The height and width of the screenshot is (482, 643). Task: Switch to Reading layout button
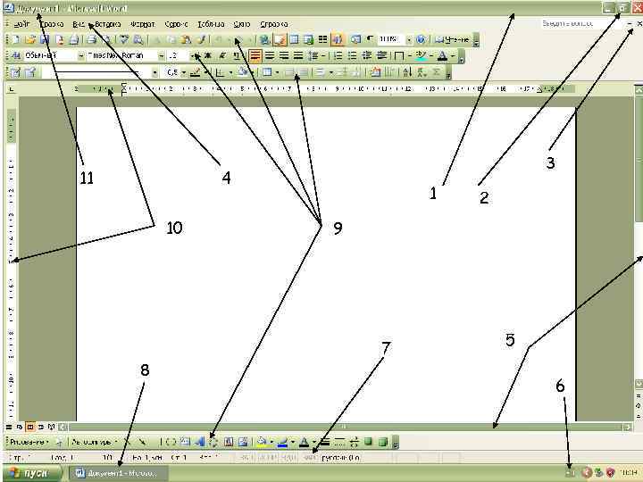[453, 39]
